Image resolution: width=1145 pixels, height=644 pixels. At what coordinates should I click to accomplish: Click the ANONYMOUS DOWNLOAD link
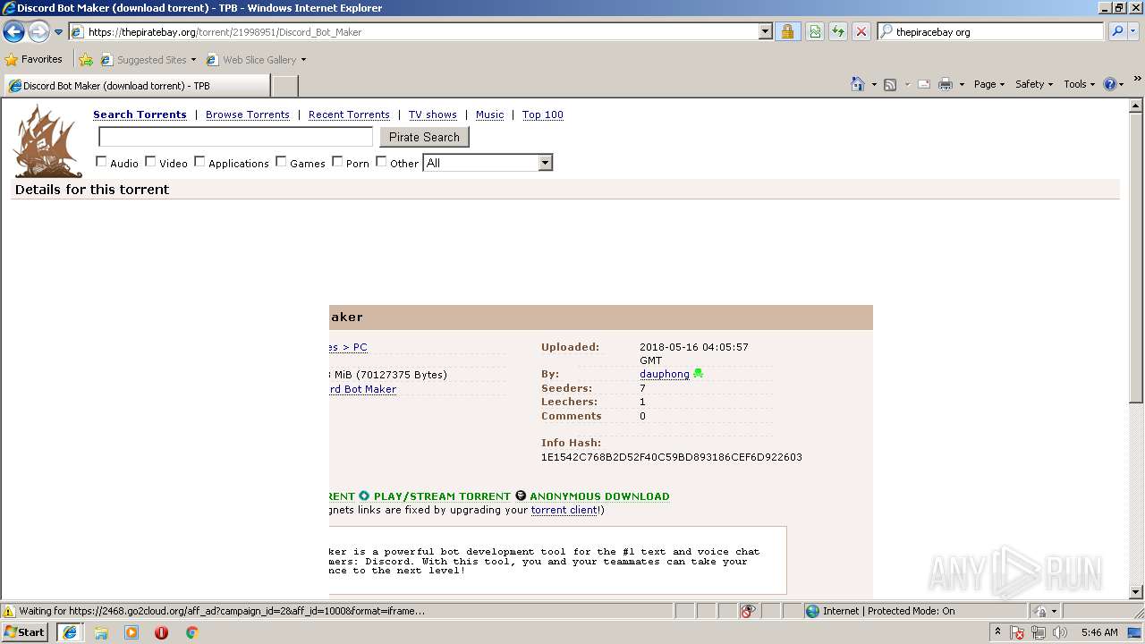tap(599, 496)
